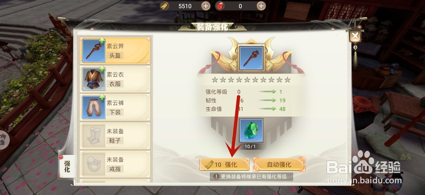Tap the hairpin thumbnail in equipment list

pos(93,50)
